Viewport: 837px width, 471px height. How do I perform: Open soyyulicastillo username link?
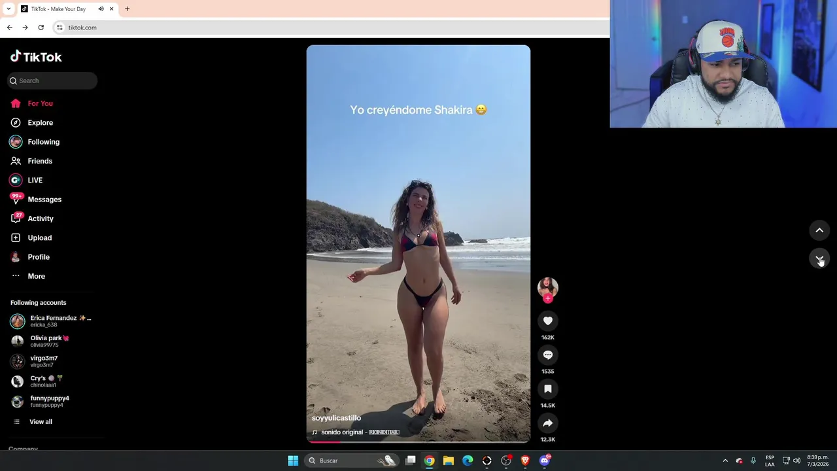tap(336, 418)
